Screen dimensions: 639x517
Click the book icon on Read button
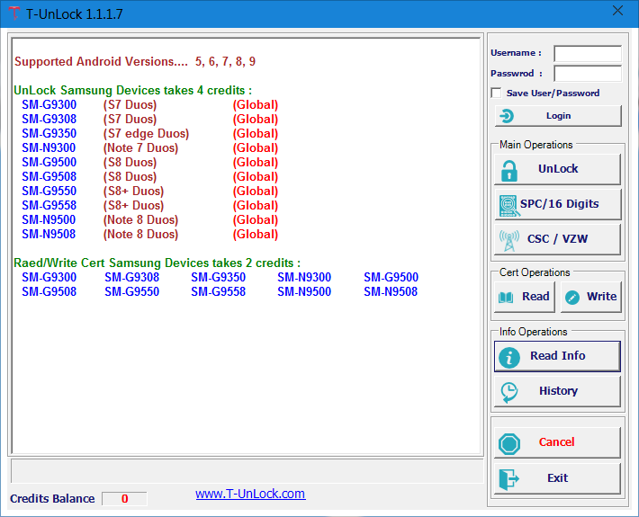[x=506, y=298]
